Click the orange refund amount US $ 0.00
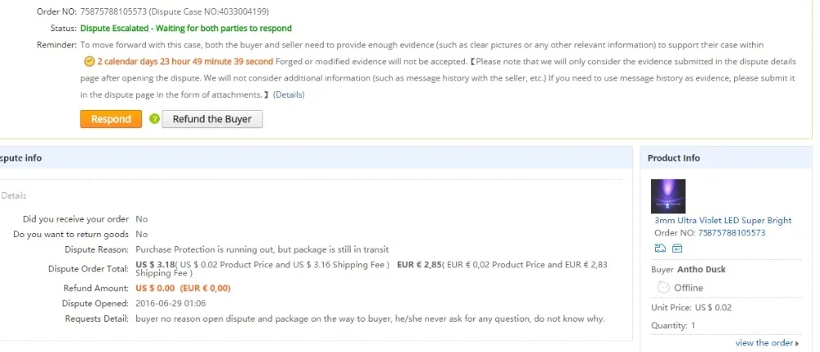 (x=155, y=288)
